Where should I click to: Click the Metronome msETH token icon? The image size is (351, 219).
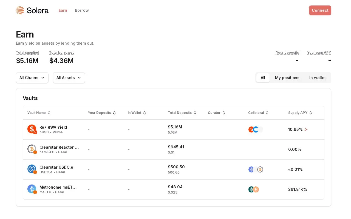tap(32, 189)
